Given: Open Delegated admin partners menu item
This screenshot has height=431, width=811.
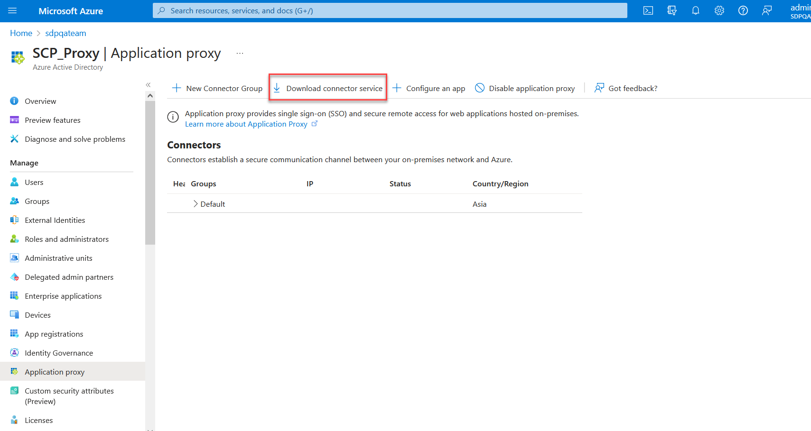Looking at the screenshot, I should pyautogui.click(x=69, y=277).
